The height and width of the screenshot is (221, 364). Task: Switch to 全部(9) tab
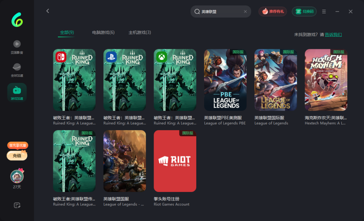[x=67, y=33]
